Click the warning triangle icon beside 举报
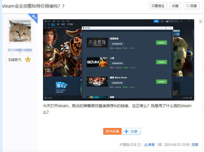Viewport: 204px width, 152px height. click(146, 145)
